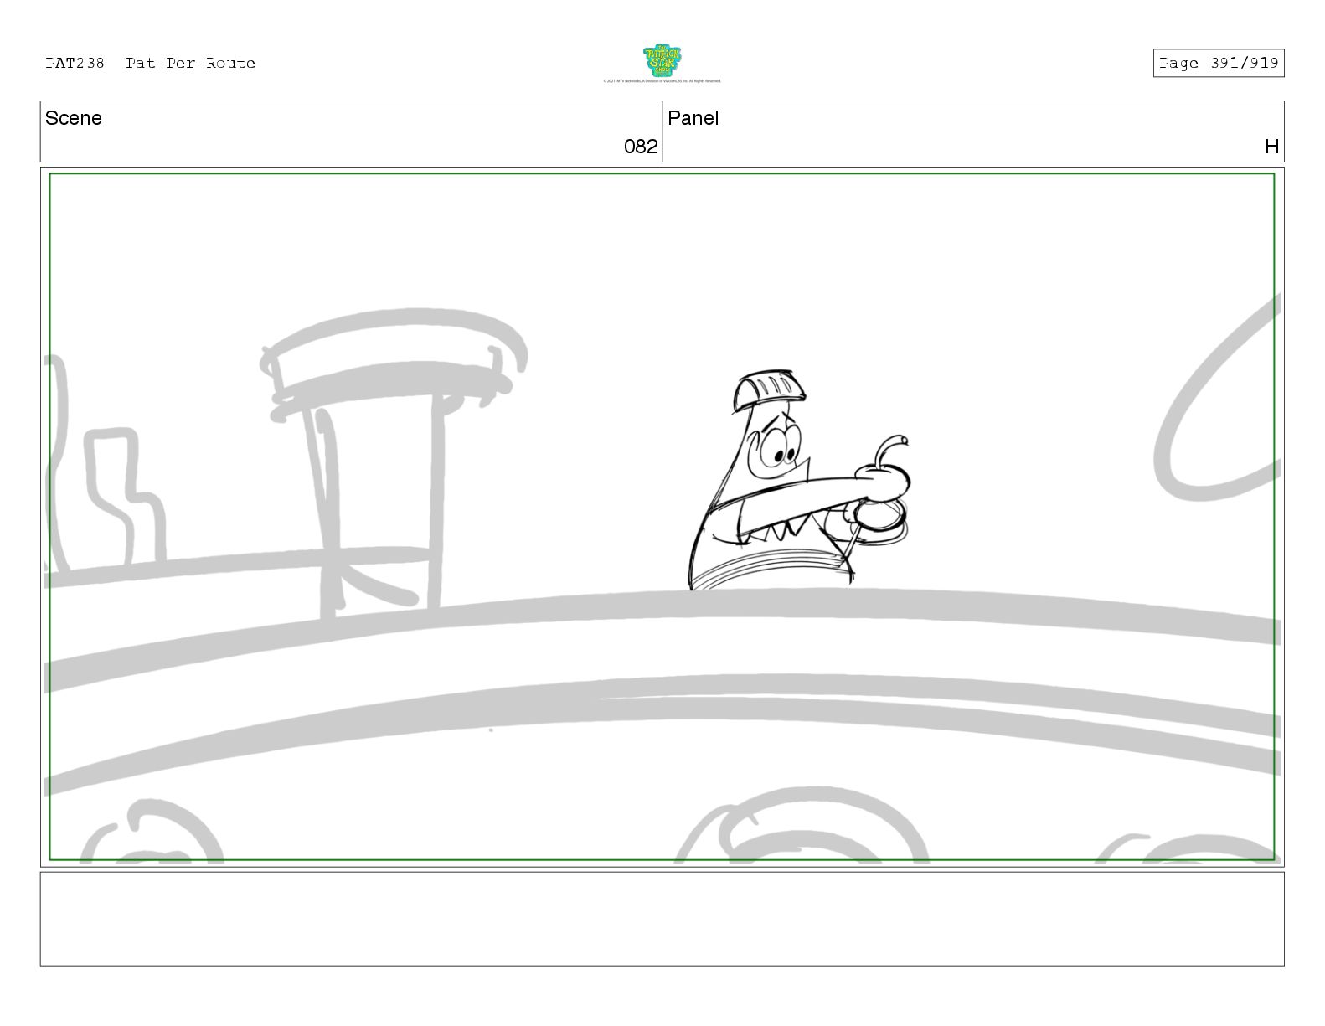
Task: Select the 'Pat-Per-Route' title text
Action: click(191, 64)
